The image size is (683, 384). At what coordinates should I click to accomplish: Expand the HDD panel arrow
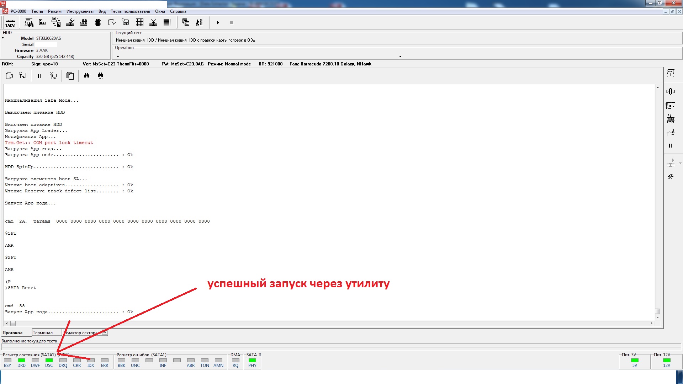tap(3, 38)
